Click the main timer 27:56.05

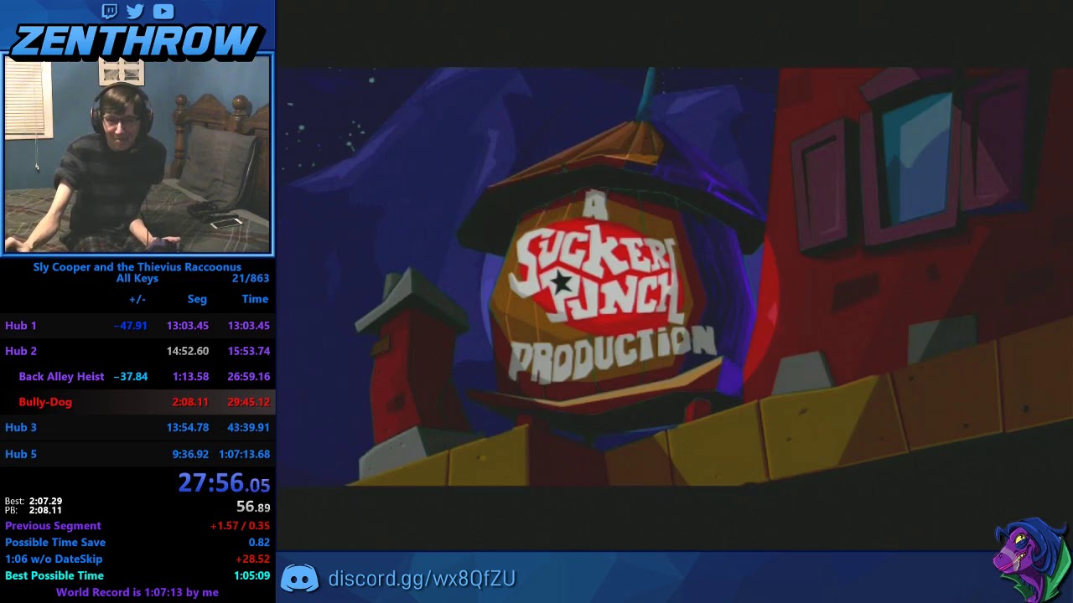pyautogui.click(x=224, y=483)
